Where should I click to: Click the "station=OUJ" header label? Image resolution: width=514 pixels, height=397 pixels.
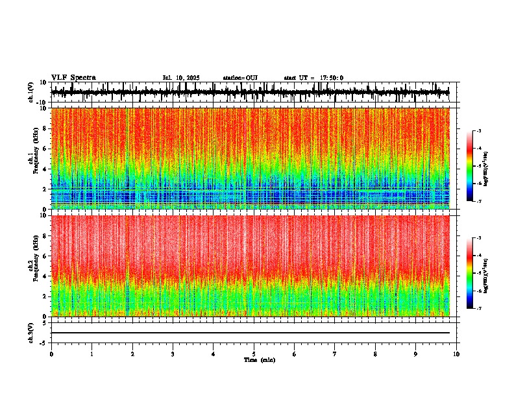(240, 78)
